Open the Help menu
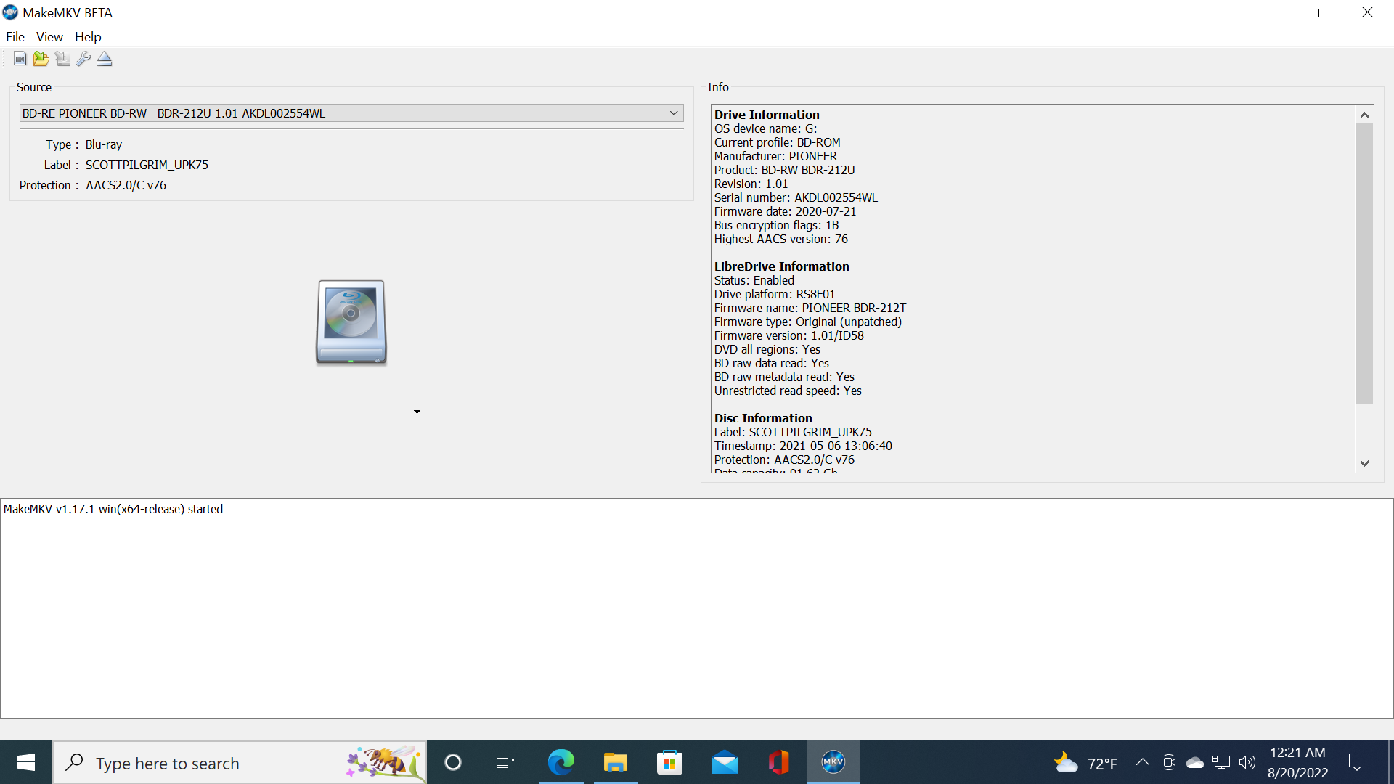 pyautogui.click(x=88, y=37)
